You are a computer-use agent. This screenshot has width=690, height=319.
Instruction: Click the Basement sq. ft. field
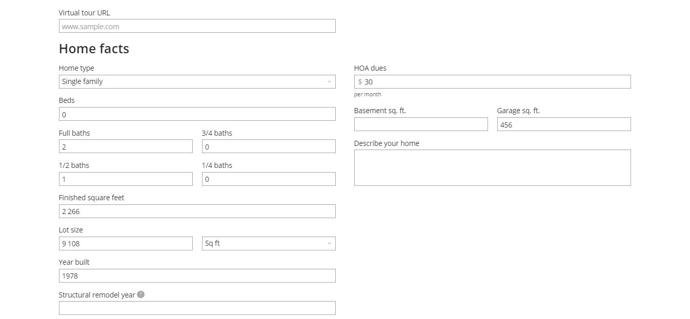tap(421, 124)
